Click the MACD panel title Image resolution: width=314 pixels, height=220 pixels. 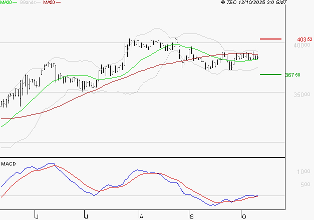[9, 164]
